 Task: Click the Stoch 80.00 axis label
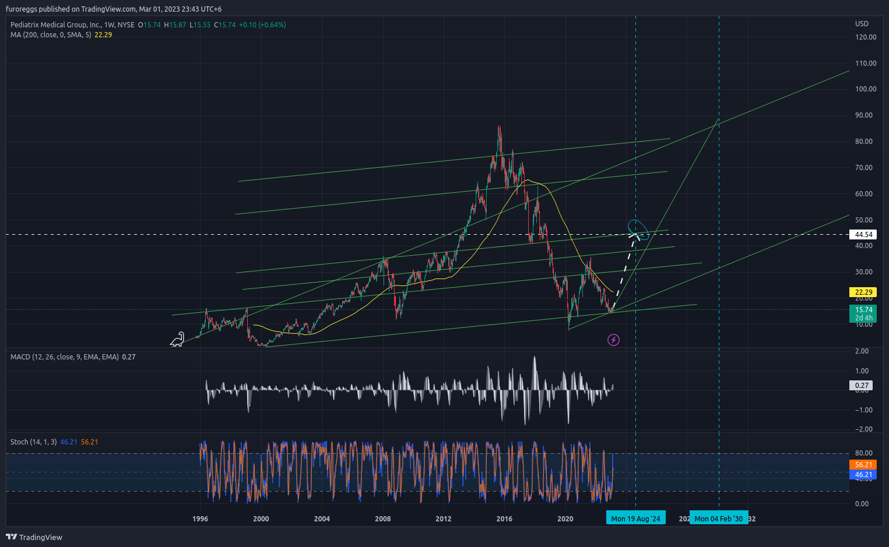864,453
